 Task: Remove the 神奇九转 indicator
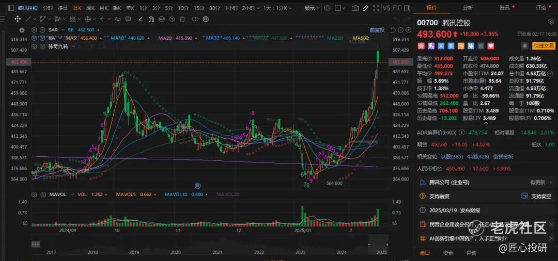42,46
